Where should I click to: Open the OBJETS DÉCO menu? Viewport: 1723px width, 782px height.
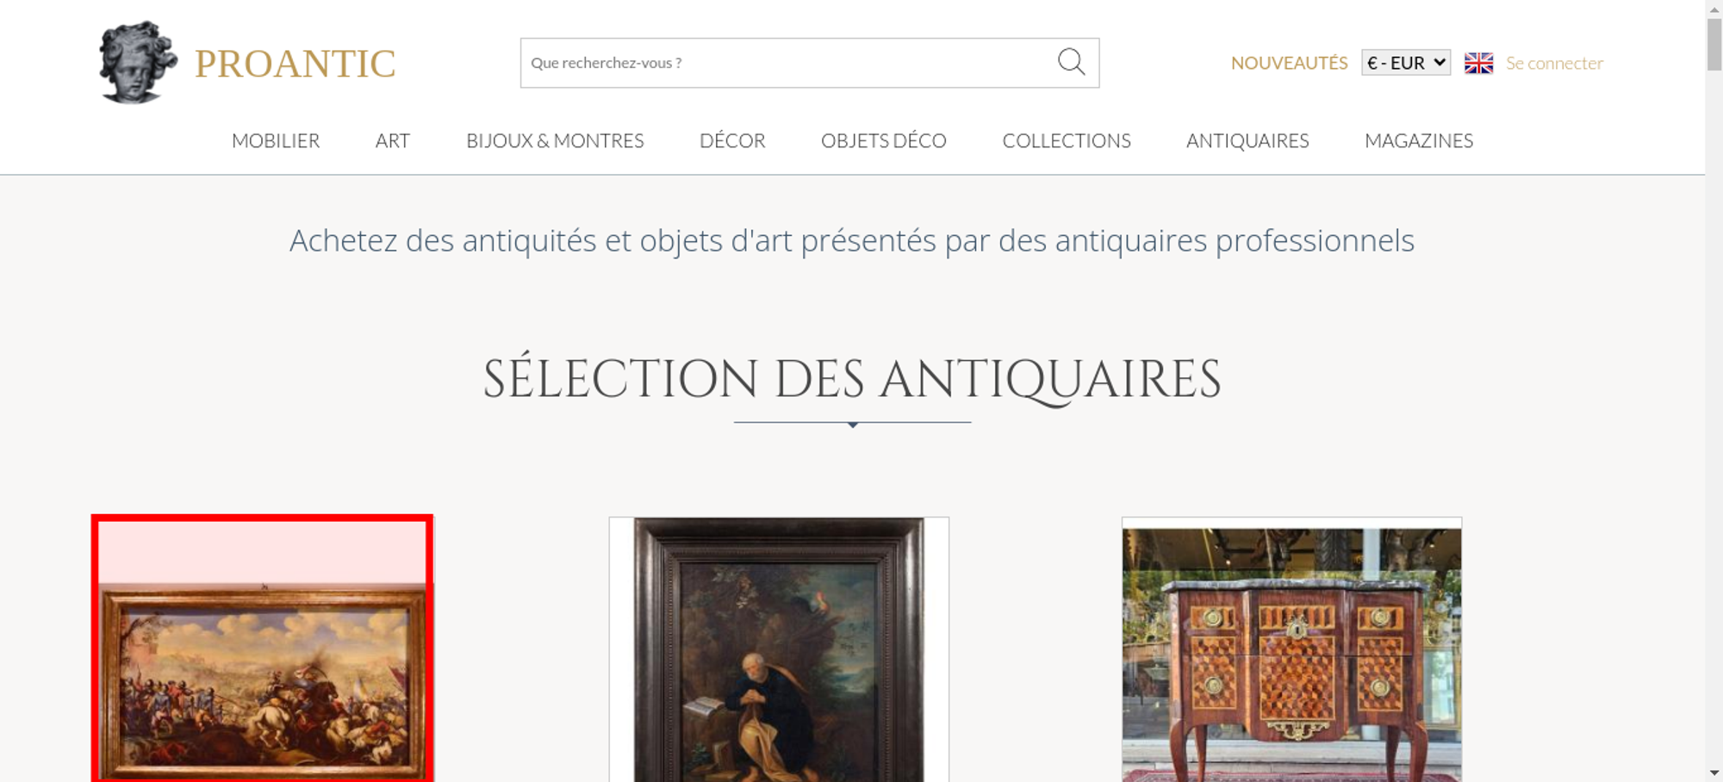click(x=884, y=140)
